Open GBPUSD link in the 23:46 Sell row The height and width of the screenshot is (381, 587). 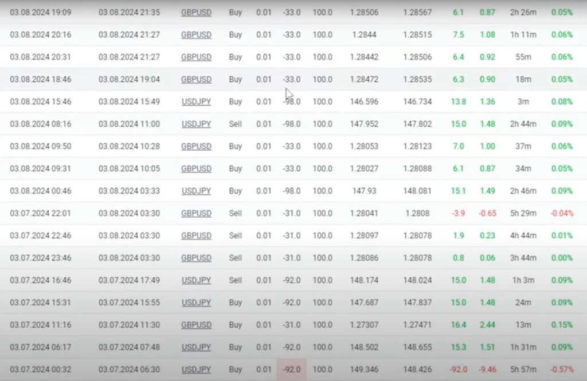196,258
